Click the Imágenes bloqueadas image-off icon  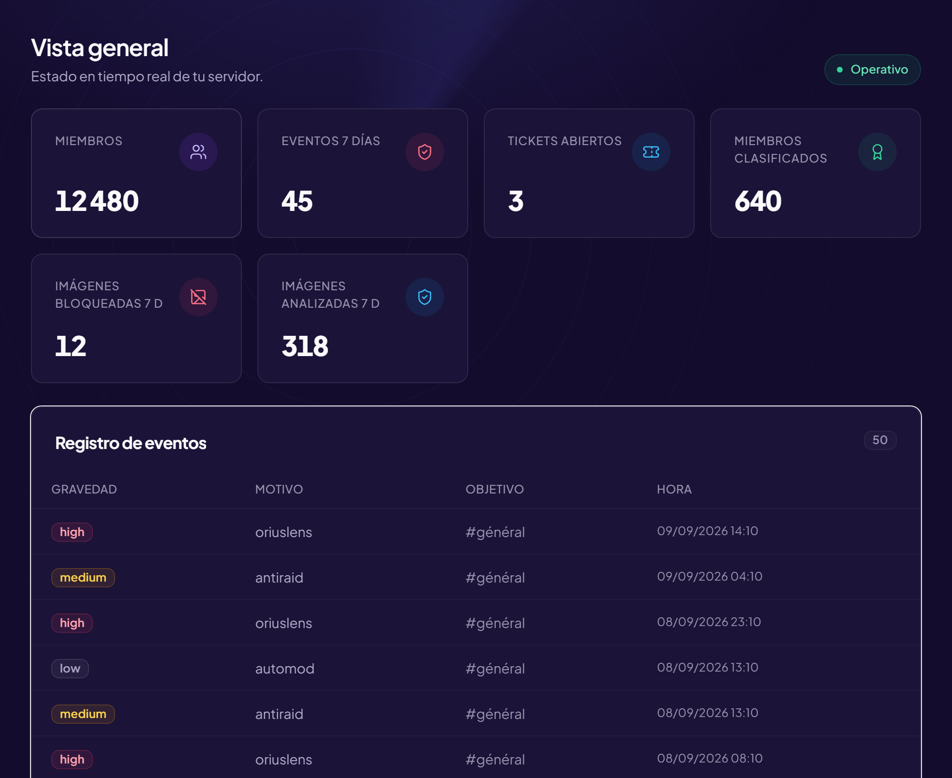point(198,297)
